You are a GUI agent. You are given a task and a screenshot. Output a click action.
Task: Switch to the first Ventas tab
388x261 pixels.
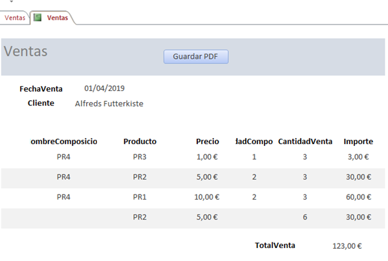[15, 18]
